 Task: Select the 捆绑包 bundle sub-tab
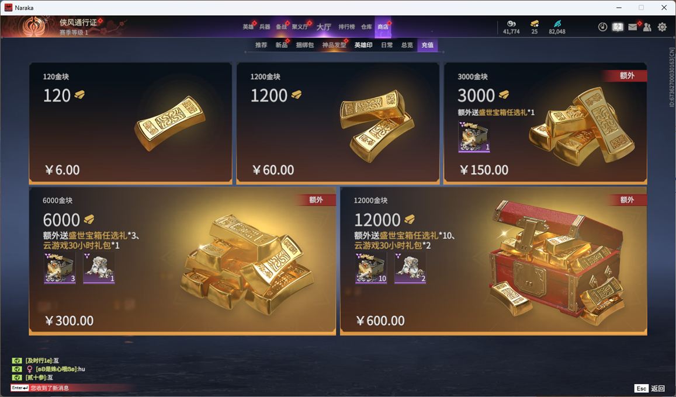click(305, 45)
